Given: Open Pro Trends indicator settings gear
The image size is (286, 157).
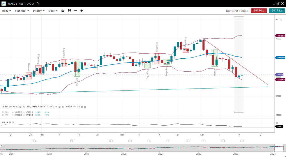Looking at the screenshot, I should pyautogui.click(x=59, y=107).
